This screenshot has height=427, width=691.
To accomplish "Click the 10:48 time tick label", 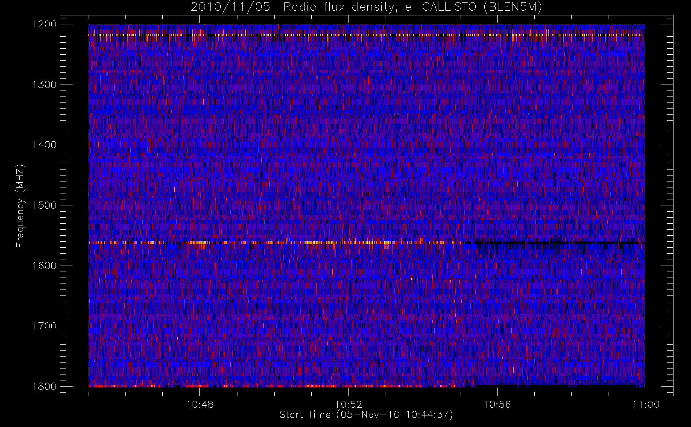I will click(x=200, y=404).
